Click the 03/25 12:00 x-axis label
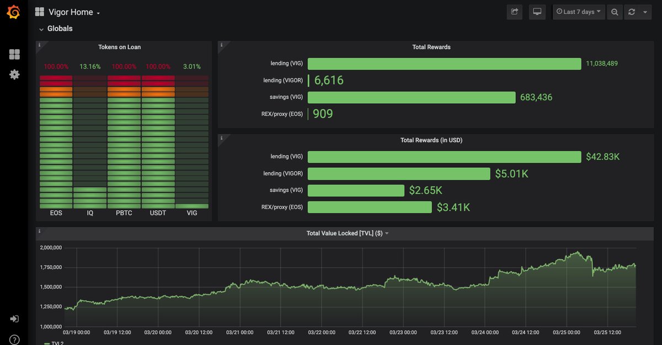This screenshot has width=662, height=345. [608, 332]
